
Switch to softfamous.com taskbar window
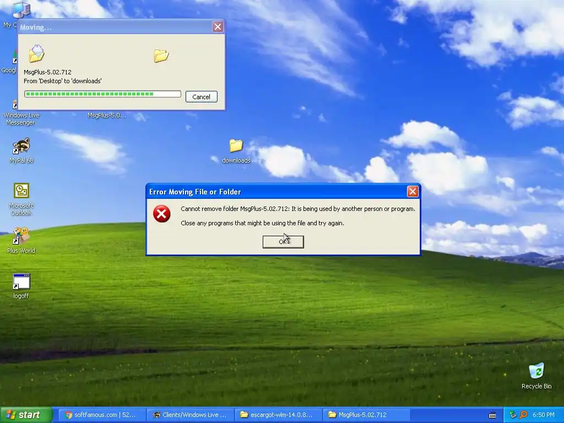point(101,415)
